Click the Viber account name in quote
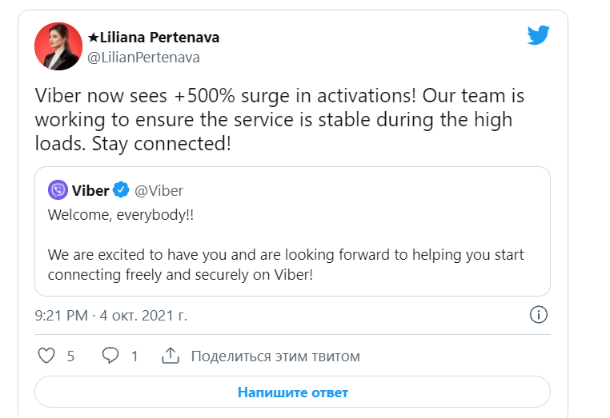This screenshot has height=418, width=610. 90,190
